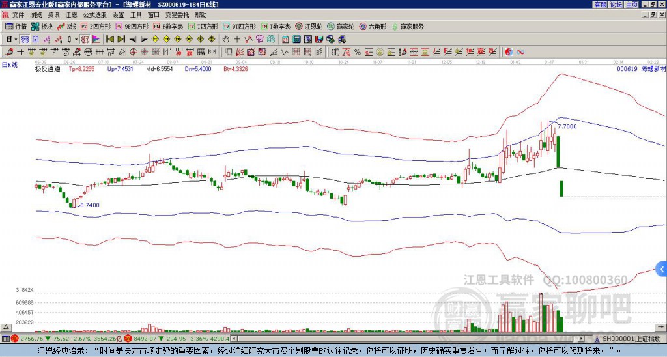Open the 帮助 menu

click(x=201, y=15)
